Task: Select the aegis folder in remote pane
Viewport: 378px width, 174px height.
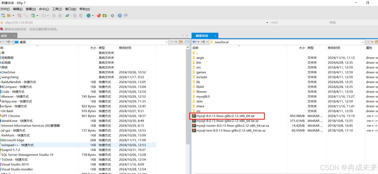Action: pos(200,58)
